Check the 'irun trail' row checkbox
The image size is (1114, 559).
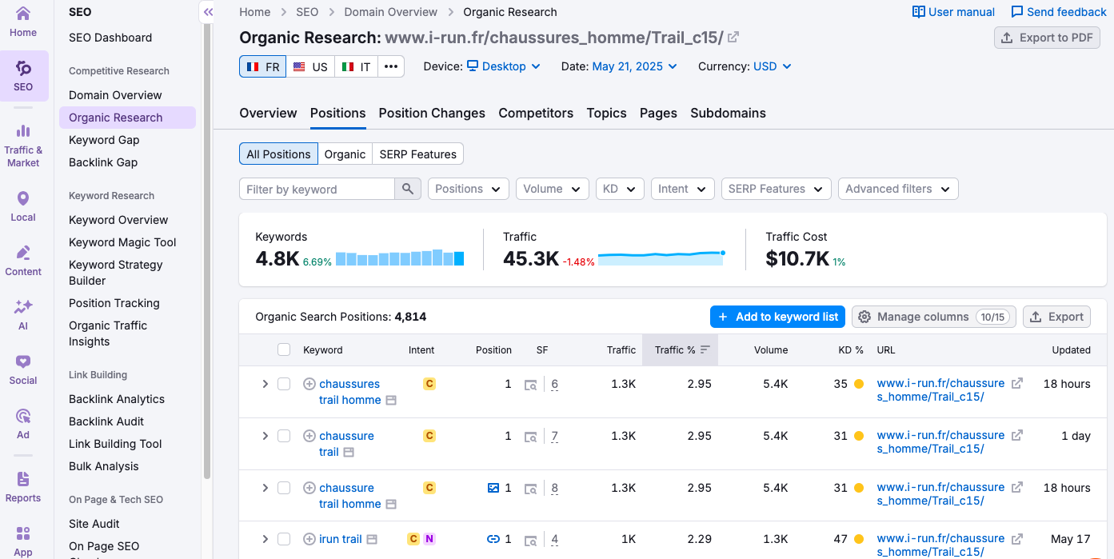coord(284,539)
